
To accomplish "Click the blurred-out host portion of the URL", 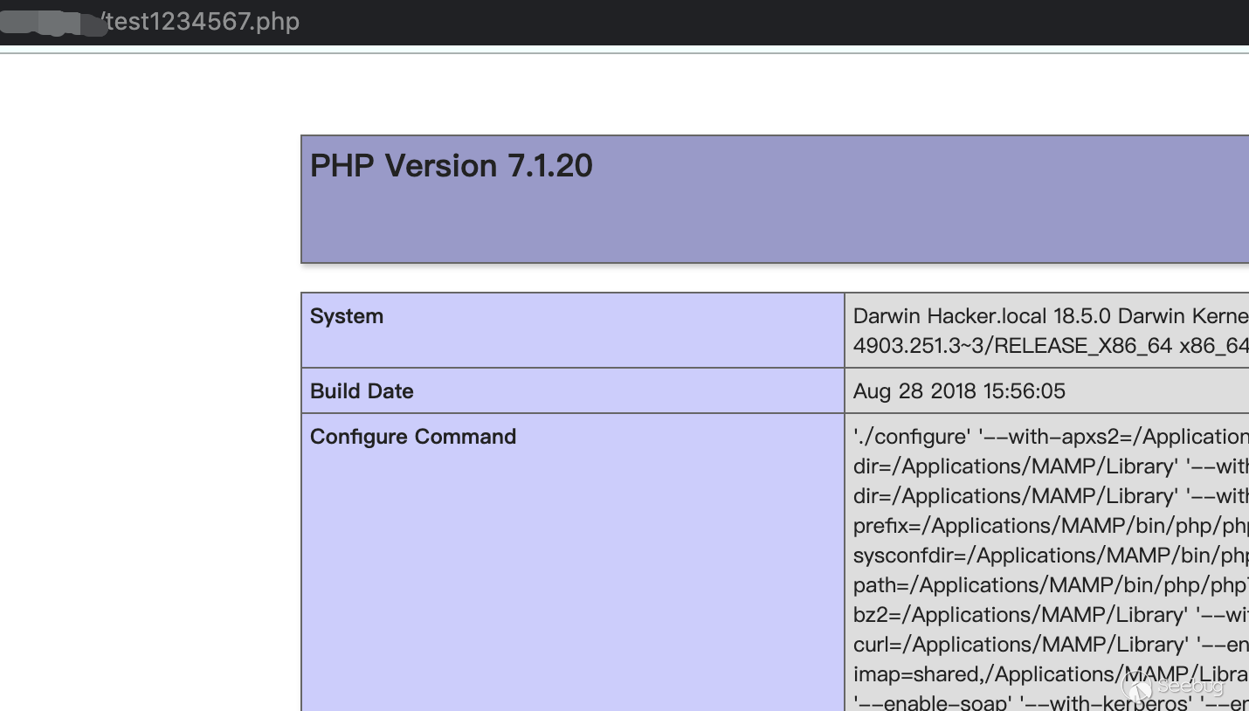I will pos(52,22).
